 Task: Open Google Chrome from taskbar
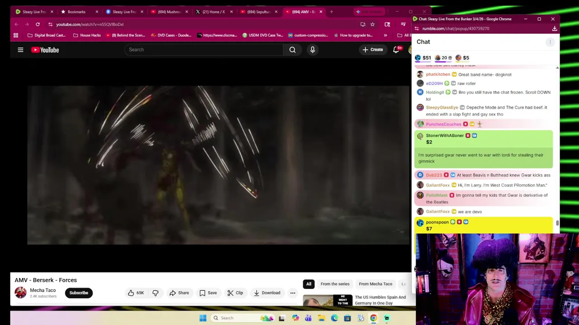374,318
